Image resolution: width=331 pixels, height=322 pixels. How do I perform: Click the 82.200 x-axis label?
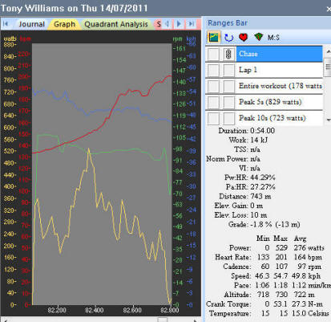click(x=57, y=310)
